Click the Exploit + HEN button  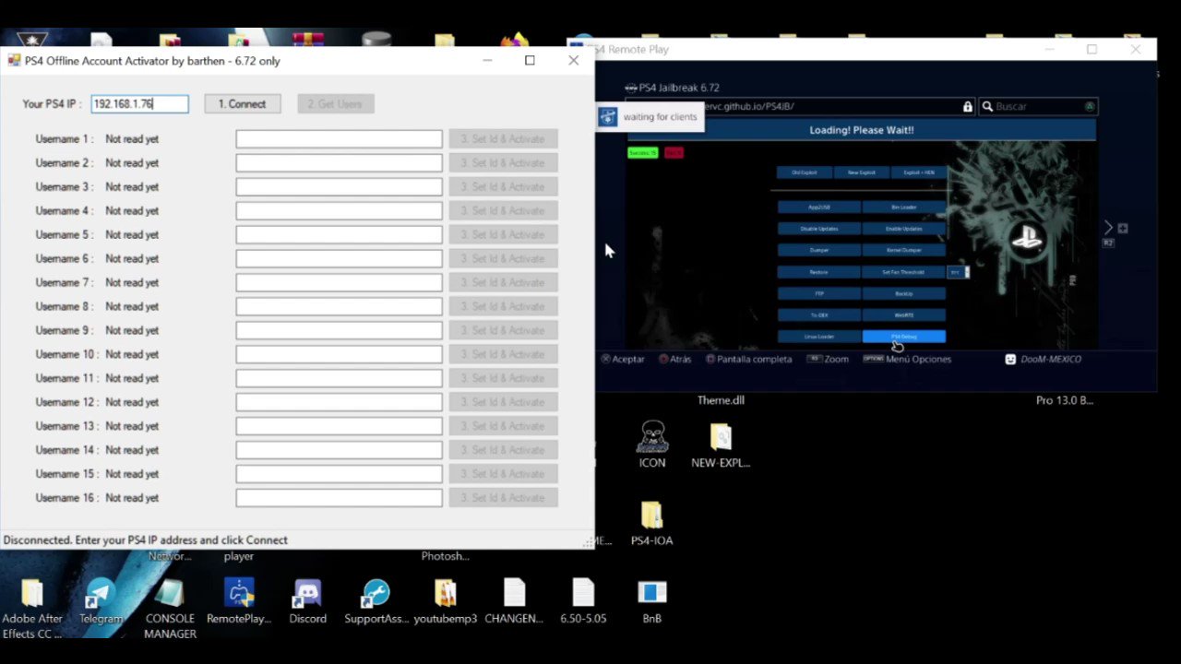(x=918, y=172)
